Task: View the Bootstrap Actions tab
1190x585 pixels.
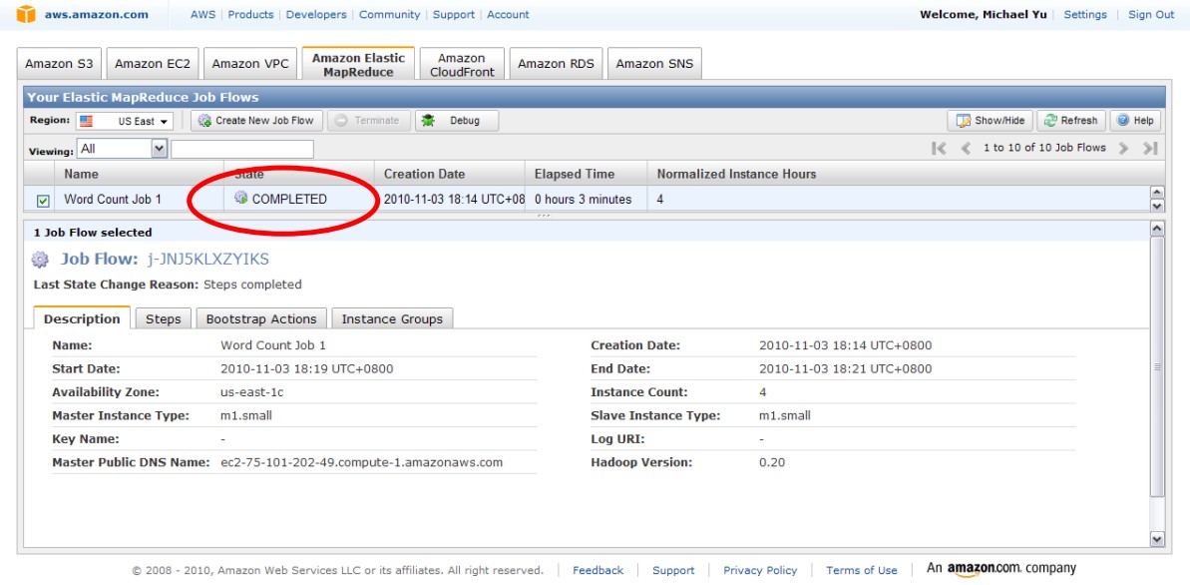Action: click(x=261, y=318)
